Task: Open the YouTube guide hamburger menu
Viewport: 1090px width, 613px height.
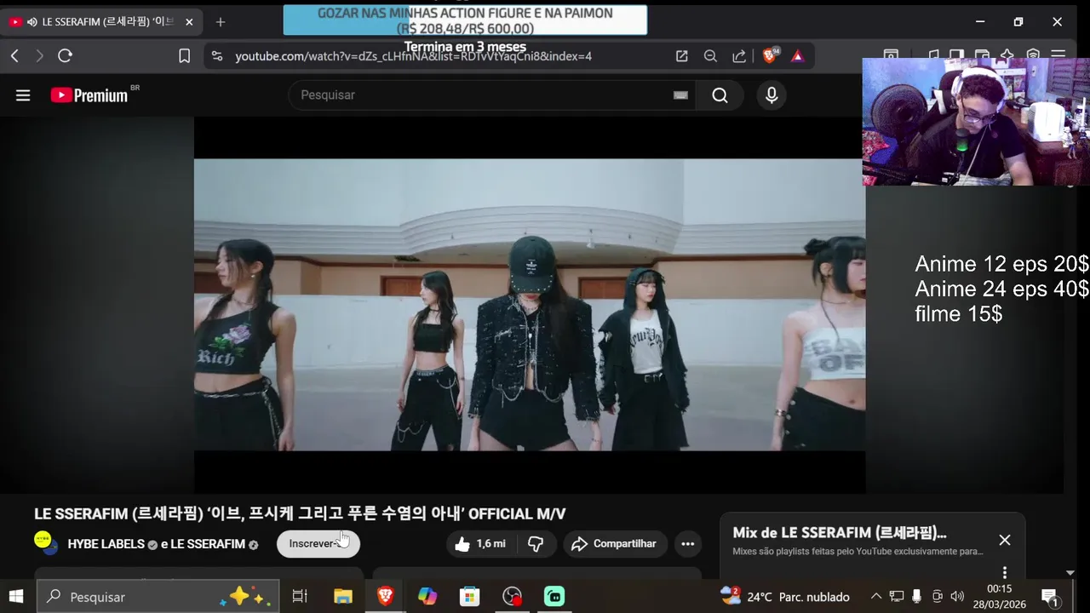Action: (x=23, y=95)
